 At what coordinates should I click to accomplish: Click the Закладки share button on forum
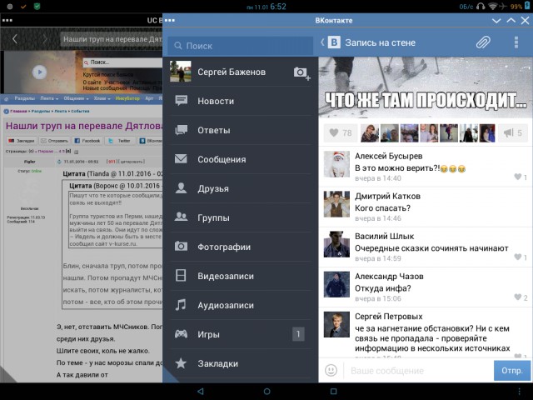click(x=22, y=141)
